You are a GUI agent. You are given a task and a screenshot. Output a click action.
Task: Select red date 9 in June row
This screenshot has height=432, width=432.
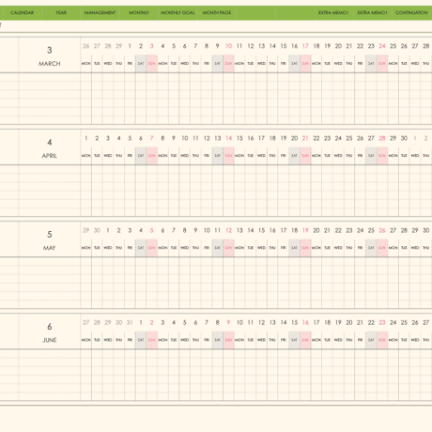[x=228, y=322]
